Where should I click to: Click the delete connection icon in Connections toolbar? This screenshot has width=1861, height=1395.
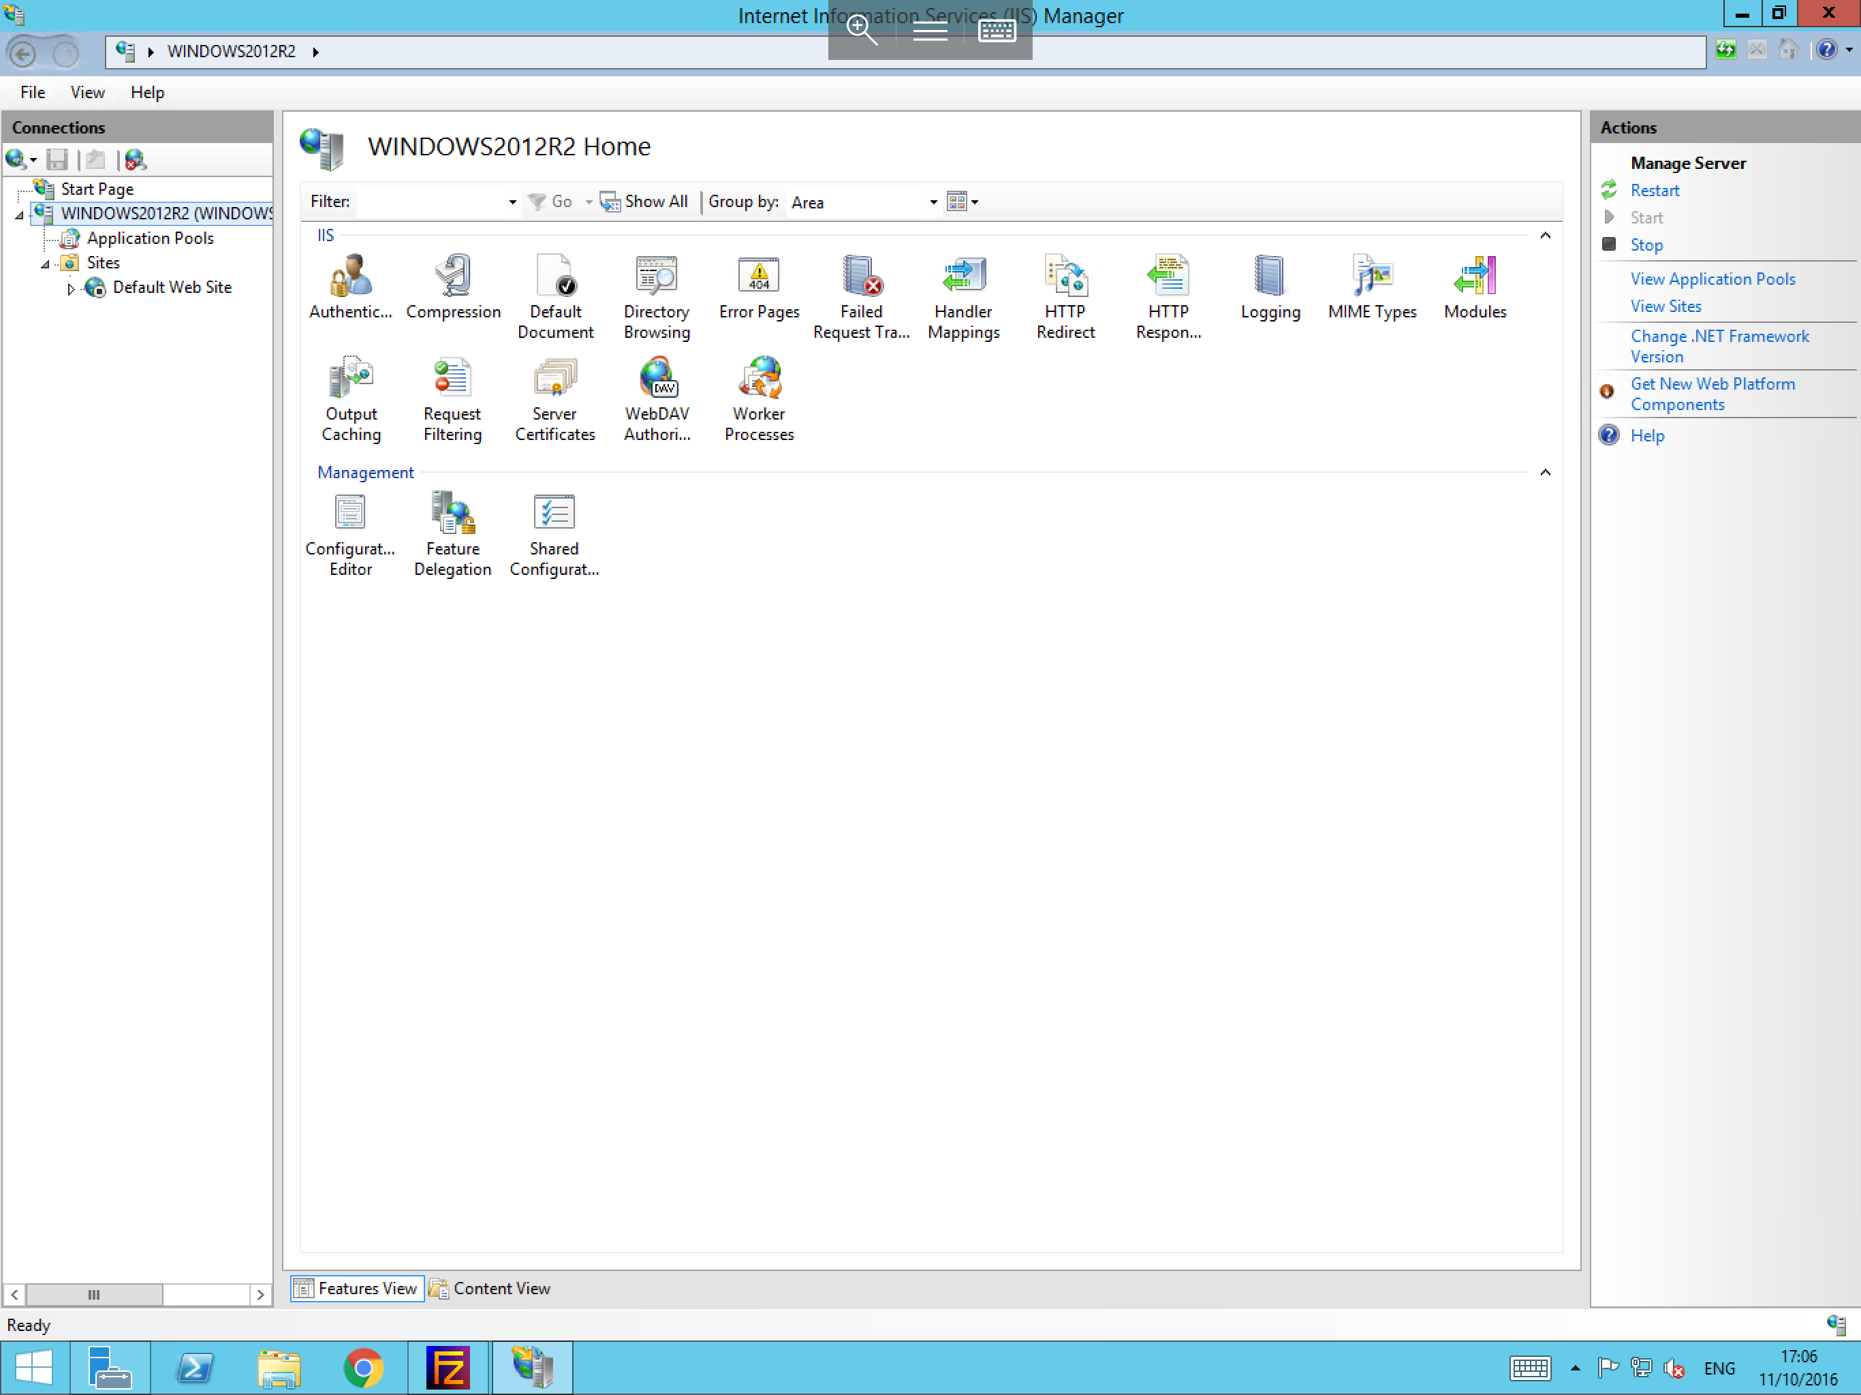coord(135,159)
